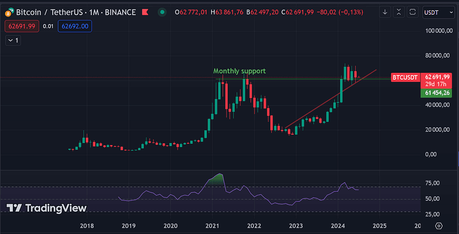Click the 2025 time axis label
The width and height of the screenshot is (459, 234).
380,226
